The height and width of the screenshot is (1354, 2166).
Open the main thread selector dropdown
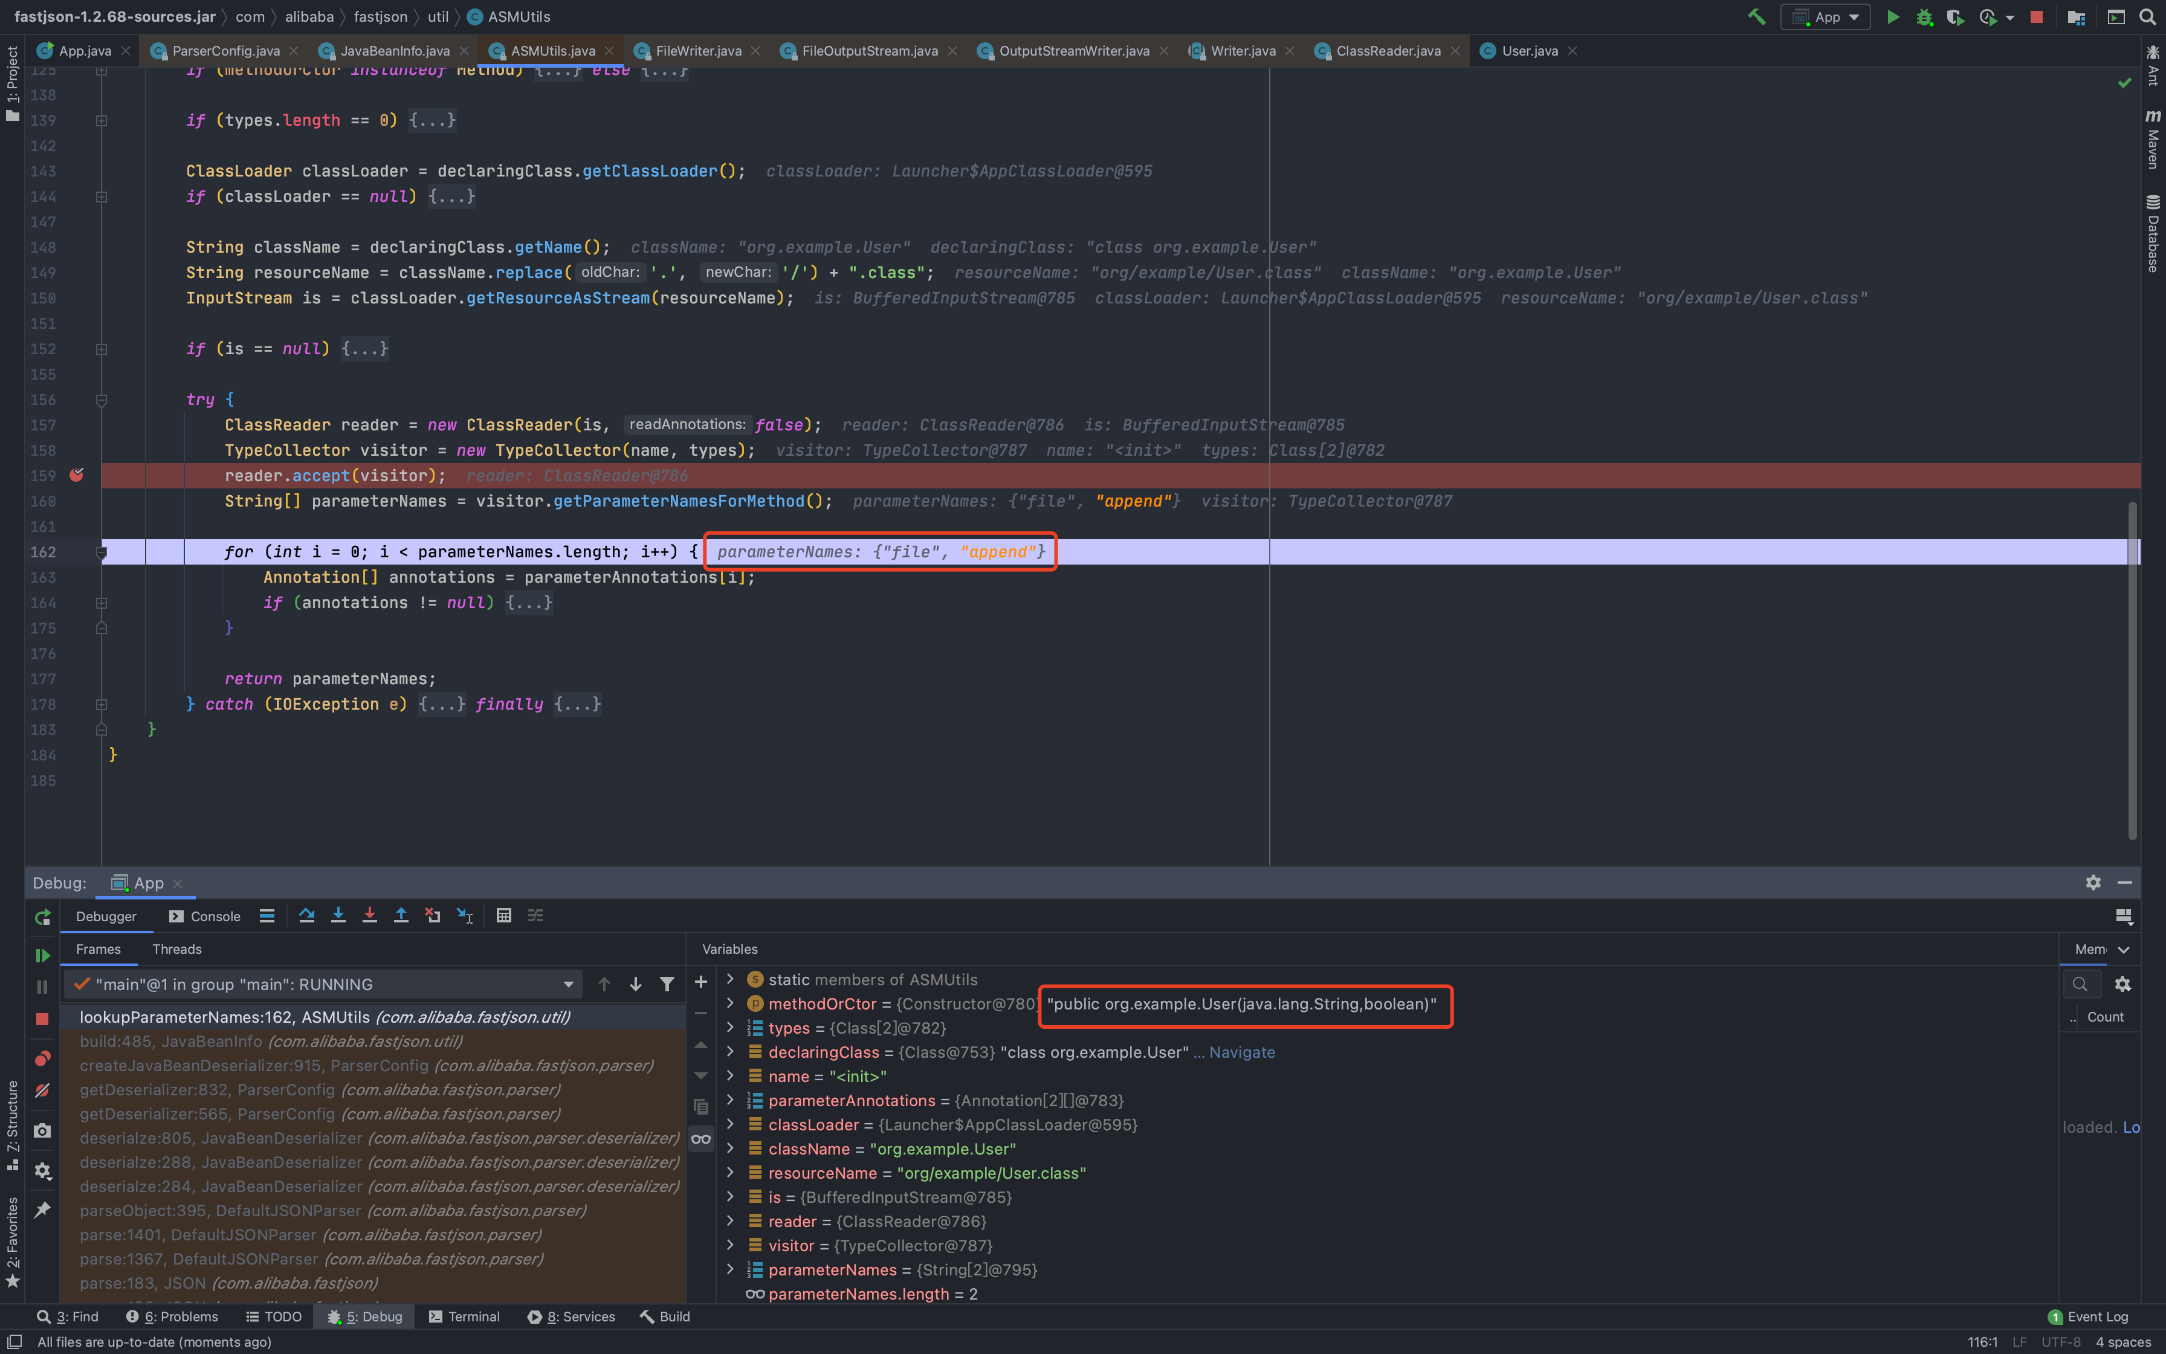(567, 984)
